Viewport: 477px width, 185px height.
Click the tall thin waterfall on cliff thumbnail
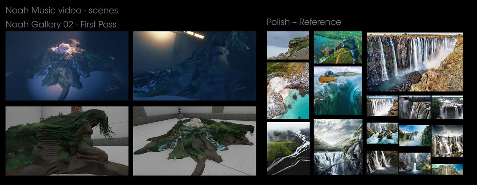pyautogui.click(x=447, y=169)
